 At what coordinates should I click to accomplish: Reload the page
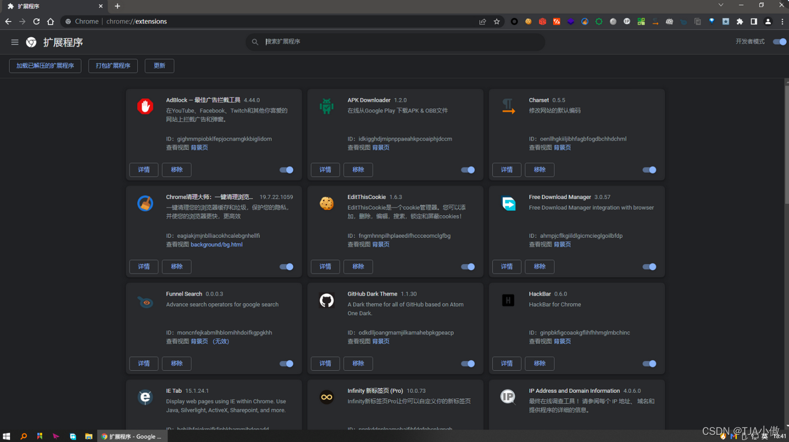click(x=36, y=22)
